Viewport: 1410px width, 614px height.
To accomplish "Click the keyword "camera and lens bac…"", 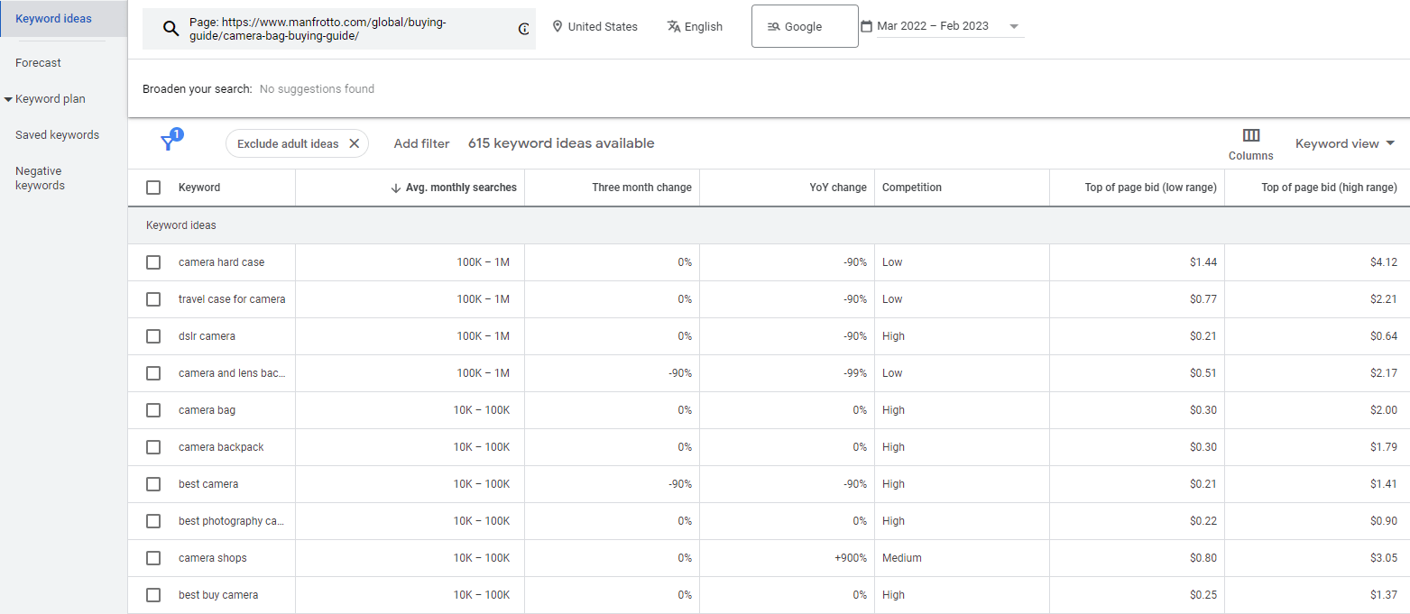I will click(232, 373).
